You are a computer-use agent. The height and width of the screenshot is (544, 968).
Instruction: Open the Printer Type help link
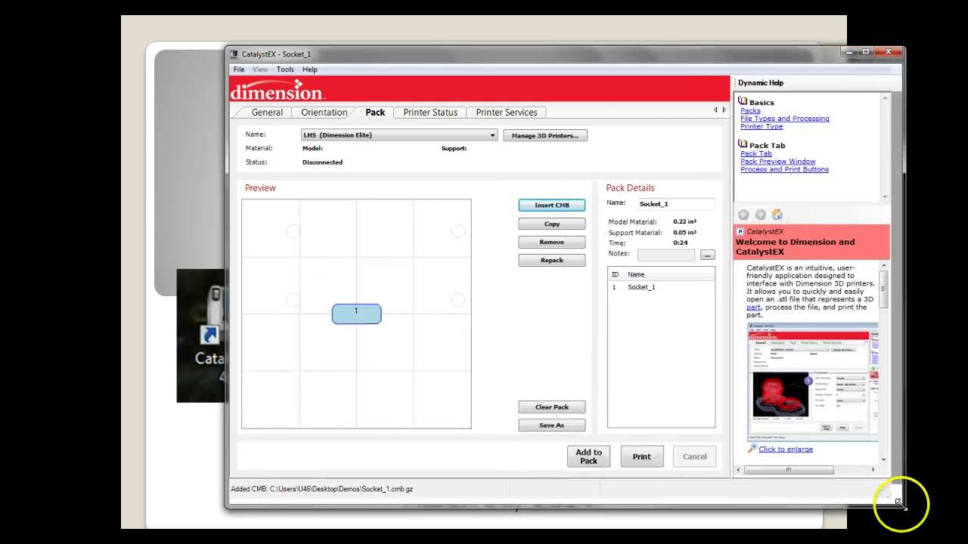pyautogui.click(x=762, y=126)
